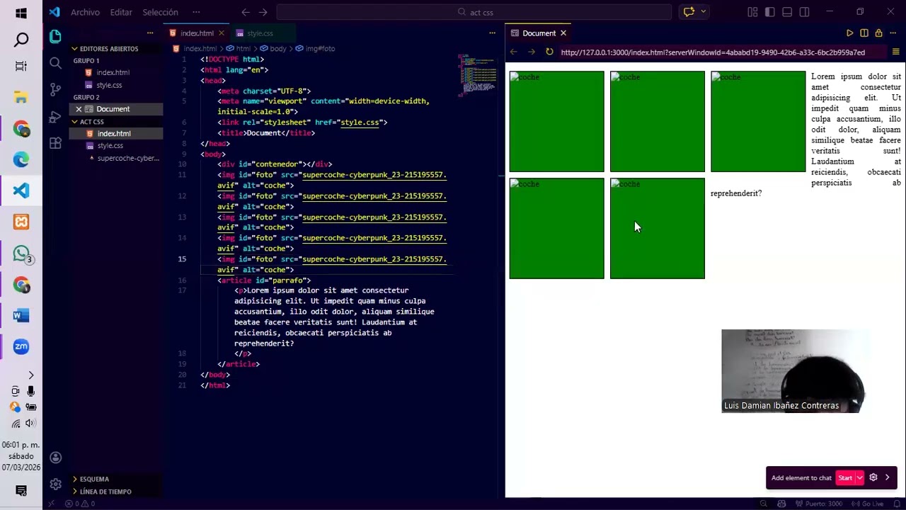Open the Selección menu

coord(160,12)
